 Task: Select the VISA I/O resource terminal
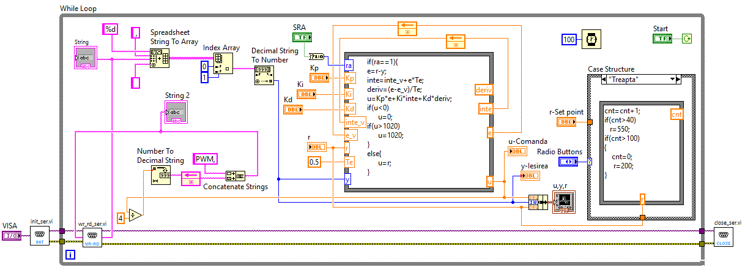[12, 235]
